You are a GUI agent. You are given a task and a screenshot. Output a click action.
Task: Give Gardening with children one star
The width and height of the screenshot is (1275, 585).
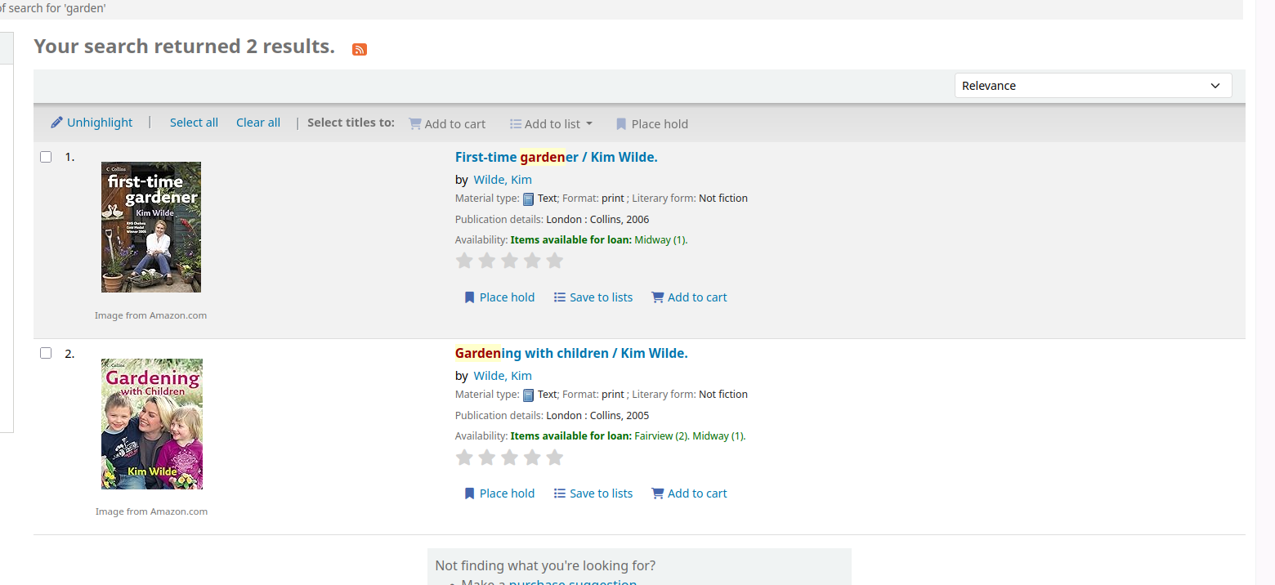click(464, 458)
